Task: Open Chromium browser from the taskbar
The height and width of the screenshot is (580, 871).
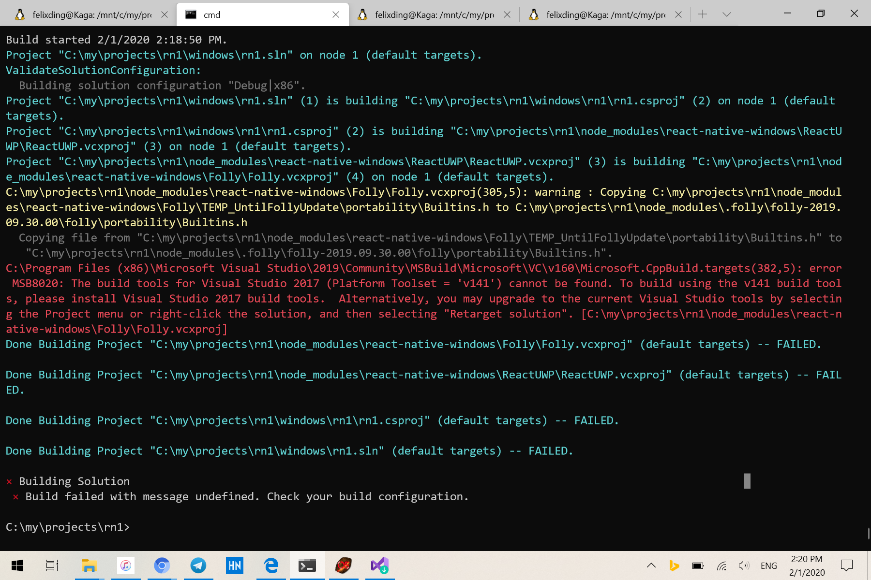Action: click(162, 565)
